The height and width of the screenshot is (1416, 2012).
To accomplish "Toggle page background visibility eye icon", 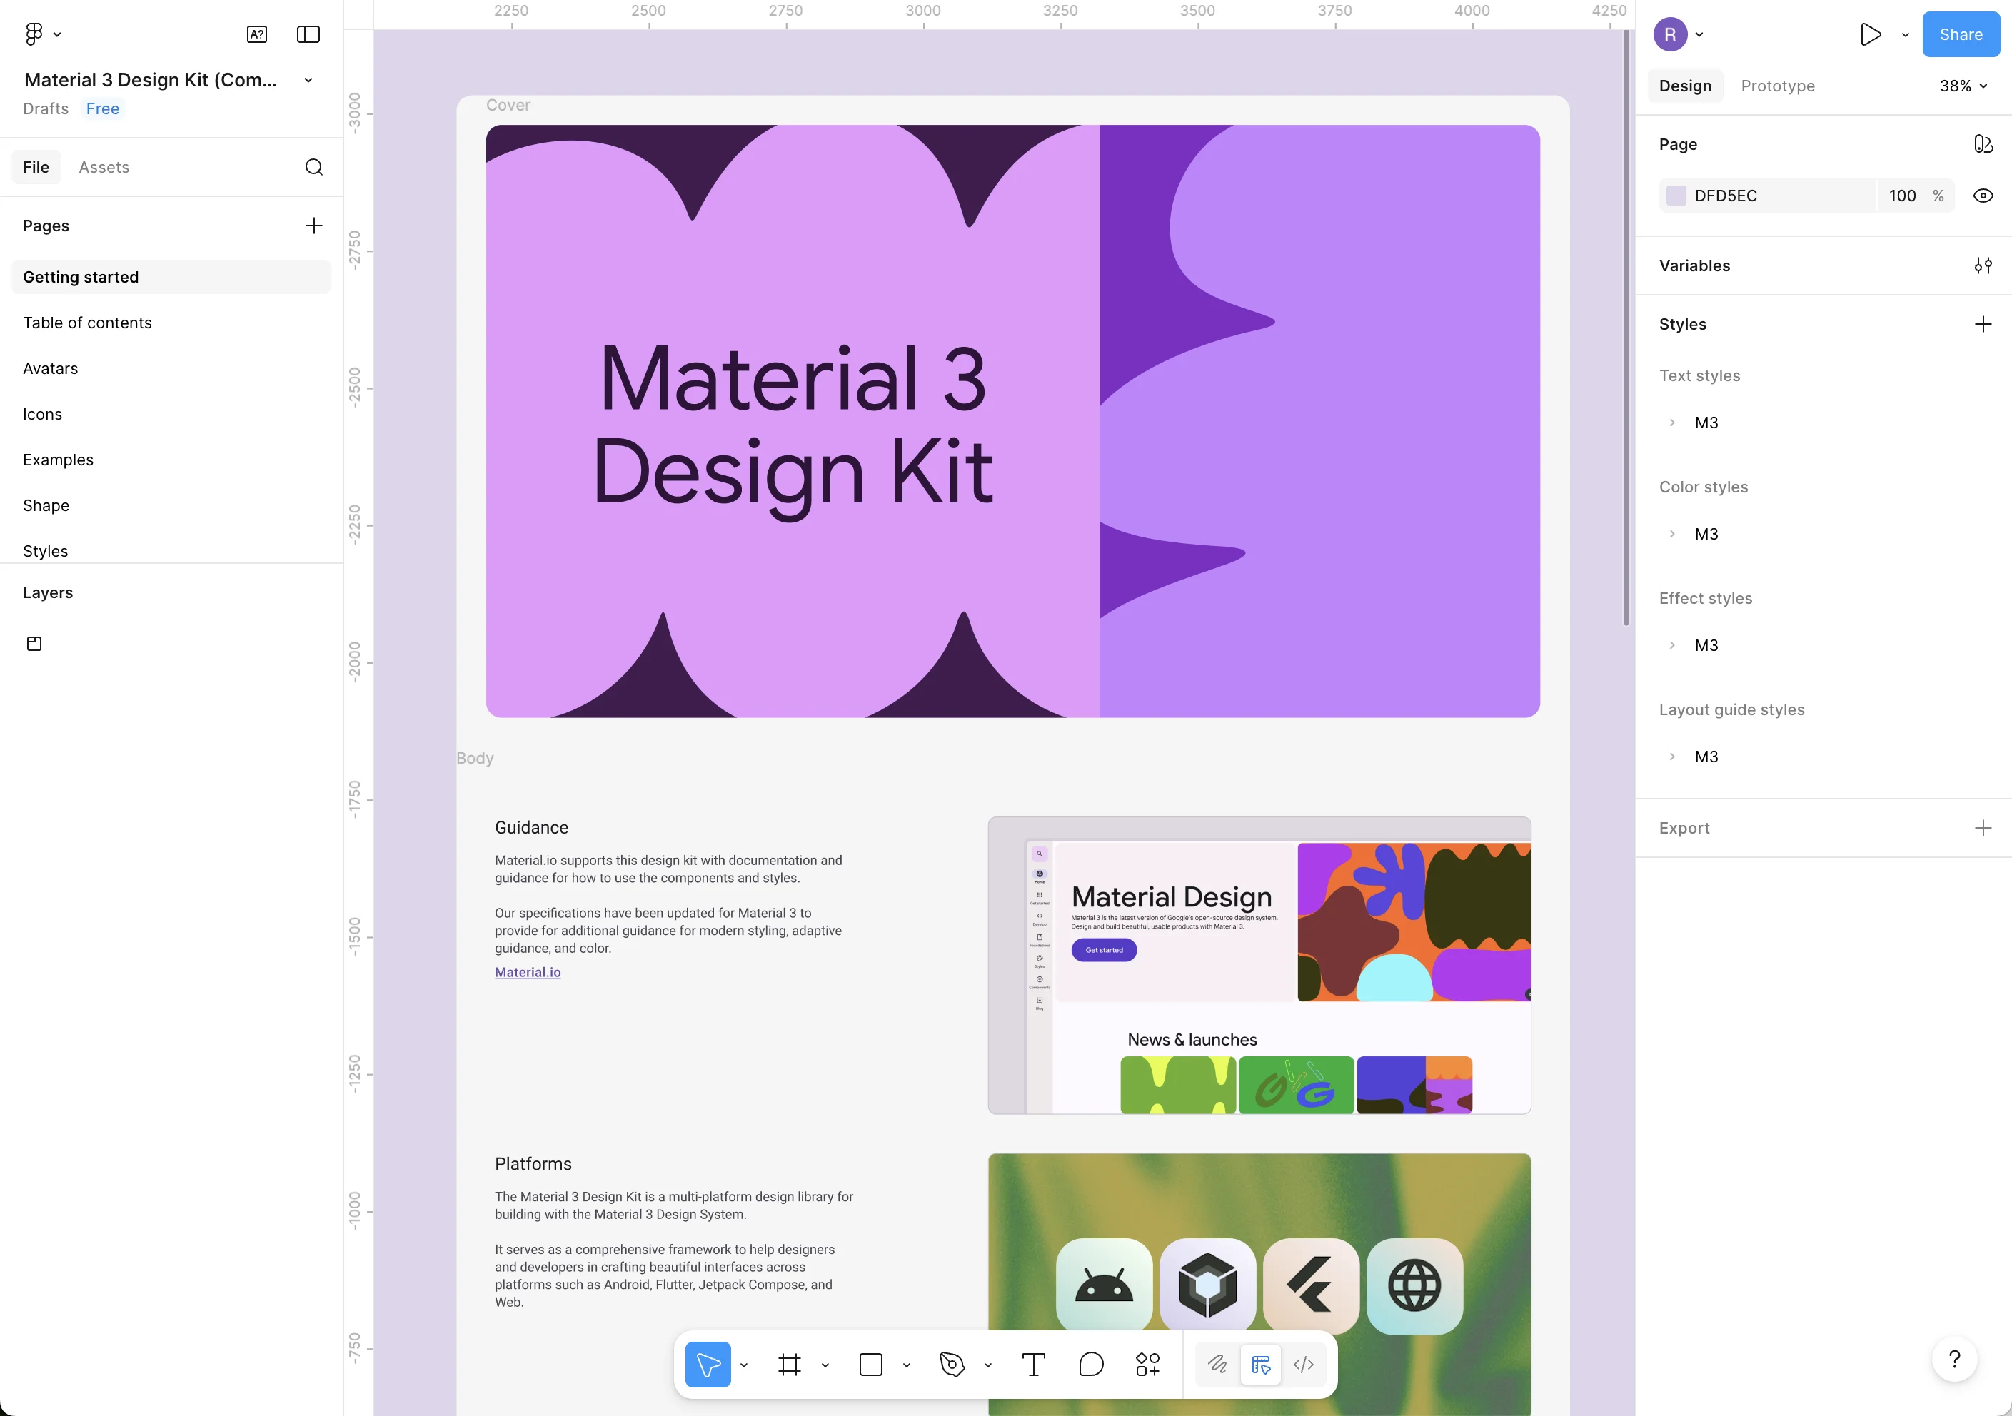I will (x=1982, y=196).
